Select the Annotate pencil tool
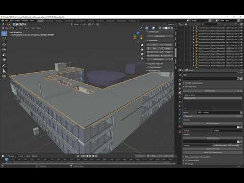 click(4, 66)
